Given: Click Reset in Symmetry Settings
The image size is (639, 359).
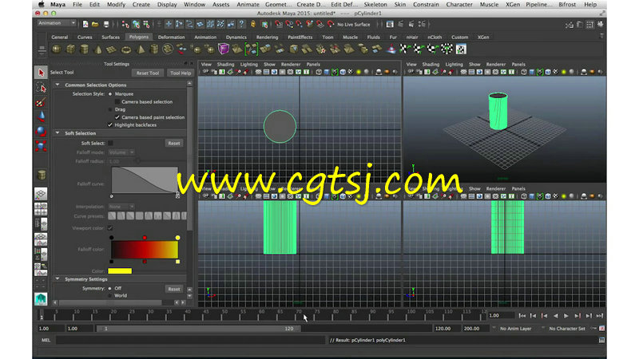Looking at the screenshot, I should tap(174, 289).
